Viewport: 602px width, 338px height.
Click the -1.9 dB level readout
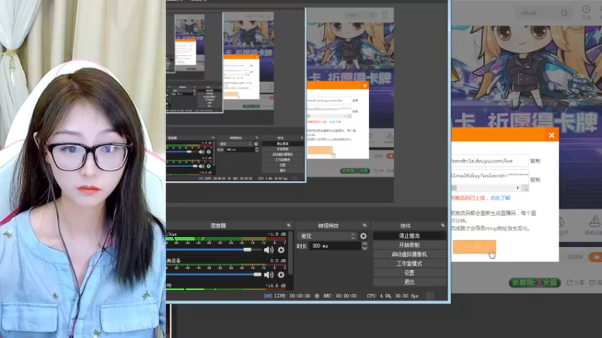coord(277,234)
